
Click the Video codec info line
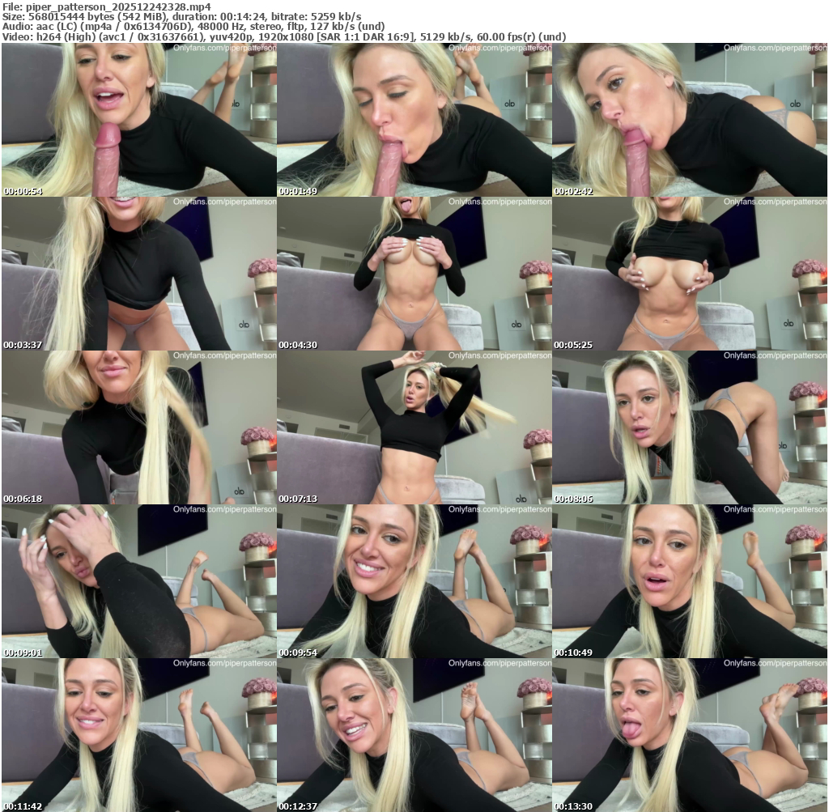[283, 36]
